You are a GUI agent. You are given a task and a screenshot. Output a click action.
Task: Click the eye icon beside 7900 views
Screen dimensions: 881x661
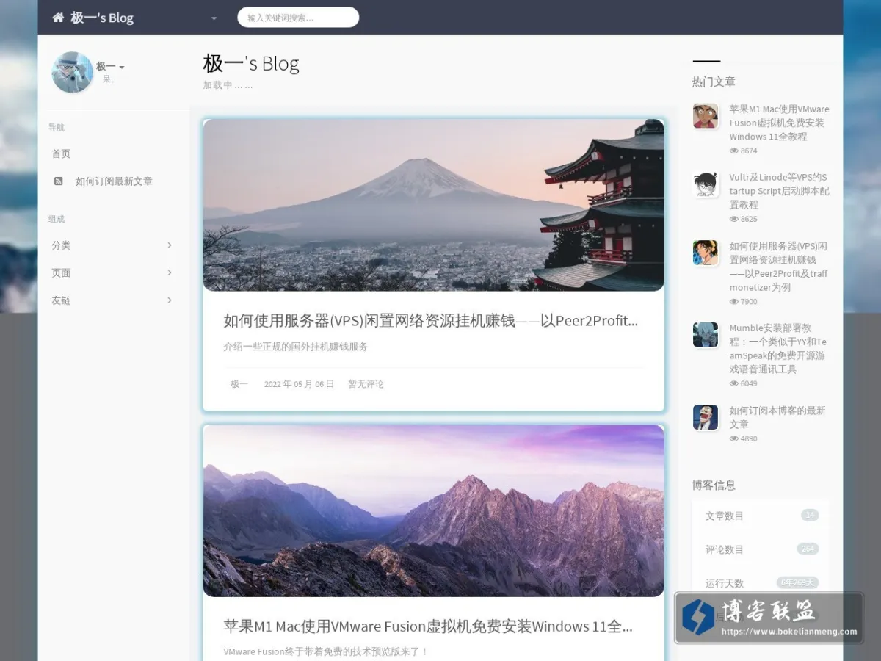point(733,301)
